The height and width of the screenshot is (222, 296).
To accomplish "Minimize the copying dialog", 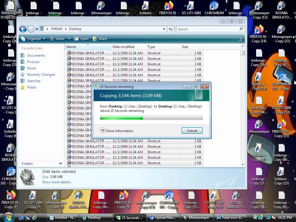I will click(x=187, y=87).
